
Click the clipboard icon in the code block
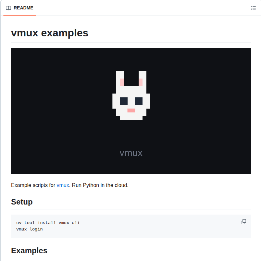point(243,222)
